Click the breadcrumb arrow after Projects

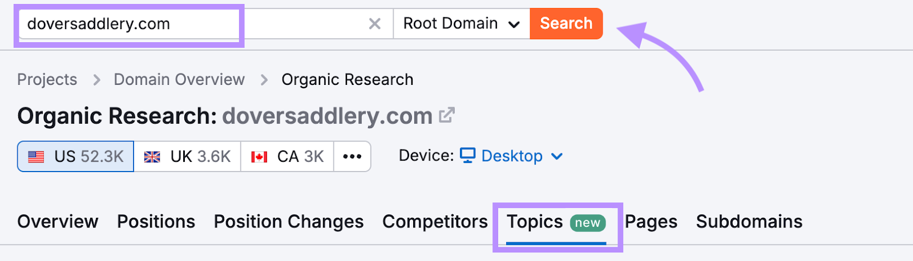tap(96, 80)
